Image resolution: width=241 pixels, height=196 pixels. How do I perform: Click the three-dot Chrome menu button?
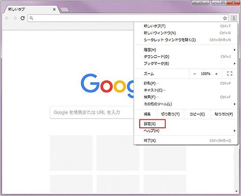point(234,18)
